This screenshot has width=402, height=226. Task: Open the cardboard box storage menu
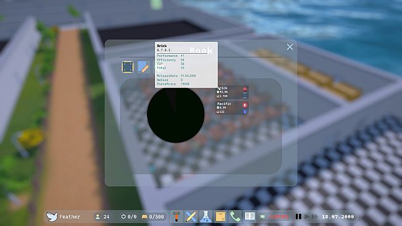[x=220, y=217]
